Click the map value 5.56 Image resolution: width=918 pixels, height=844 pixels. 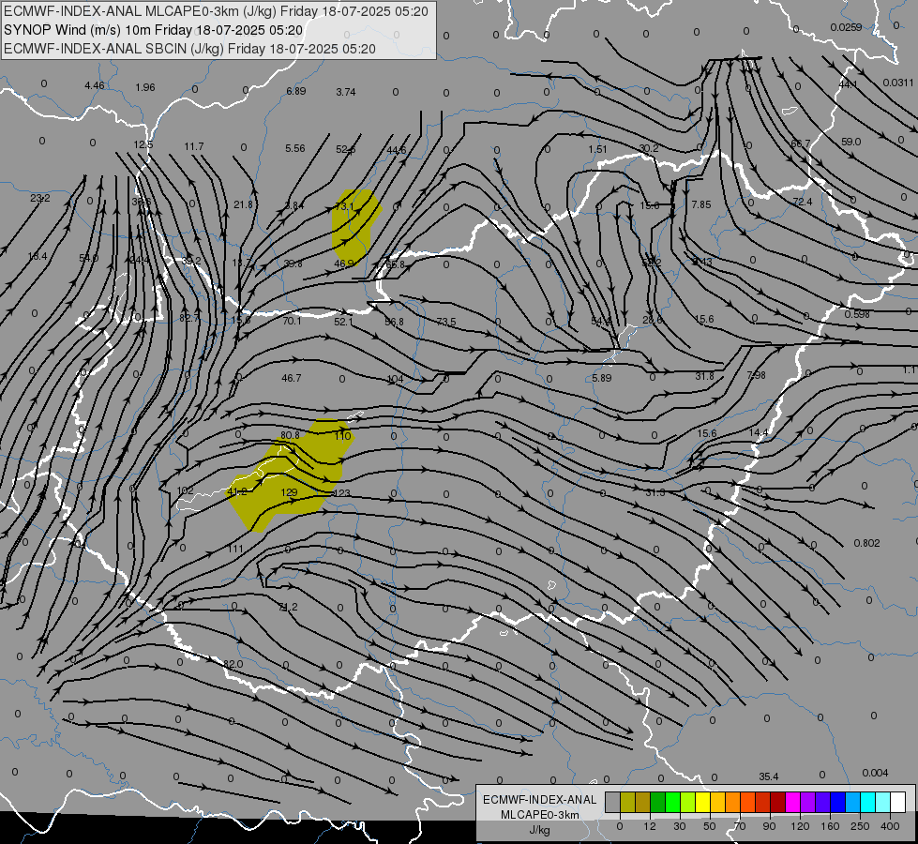295,149
